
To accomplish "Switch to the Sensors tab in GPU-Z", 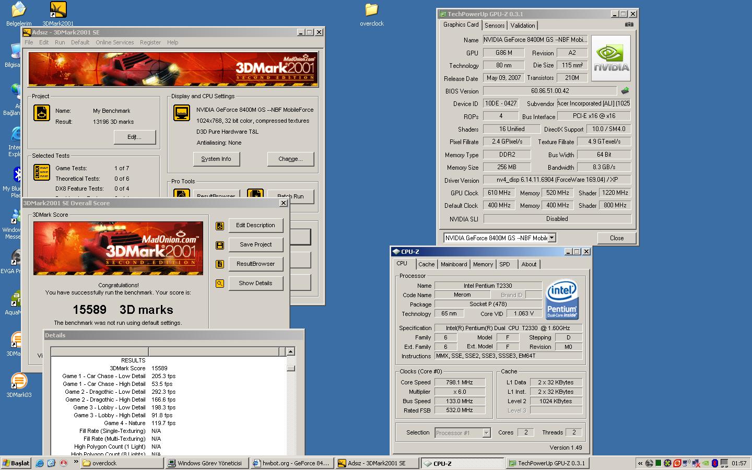I will (495, 26).
